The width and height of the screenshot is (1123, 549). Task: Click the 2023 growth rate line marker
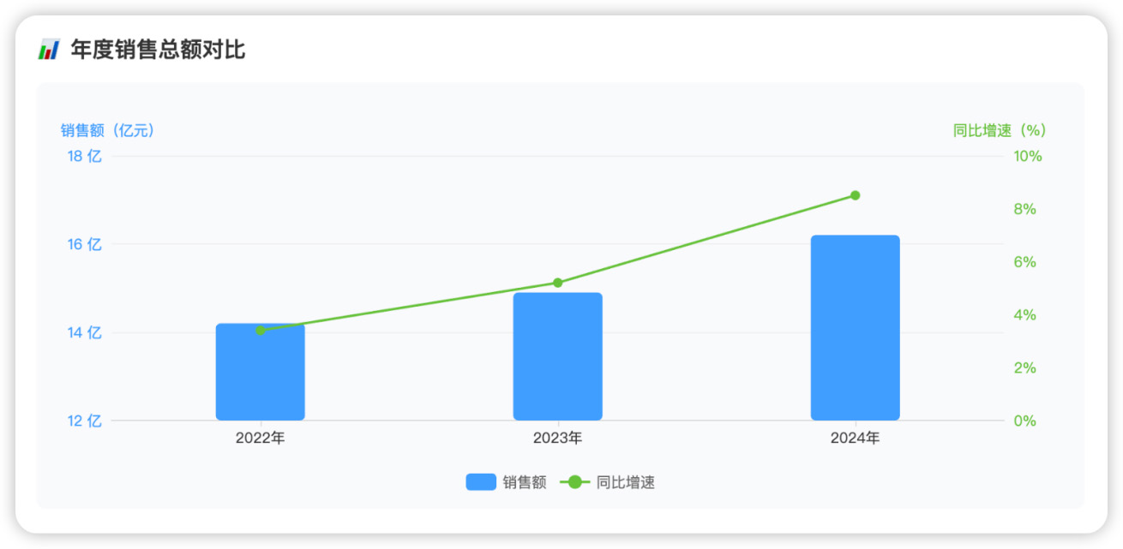pyautogui.click(x=557, y=283)
